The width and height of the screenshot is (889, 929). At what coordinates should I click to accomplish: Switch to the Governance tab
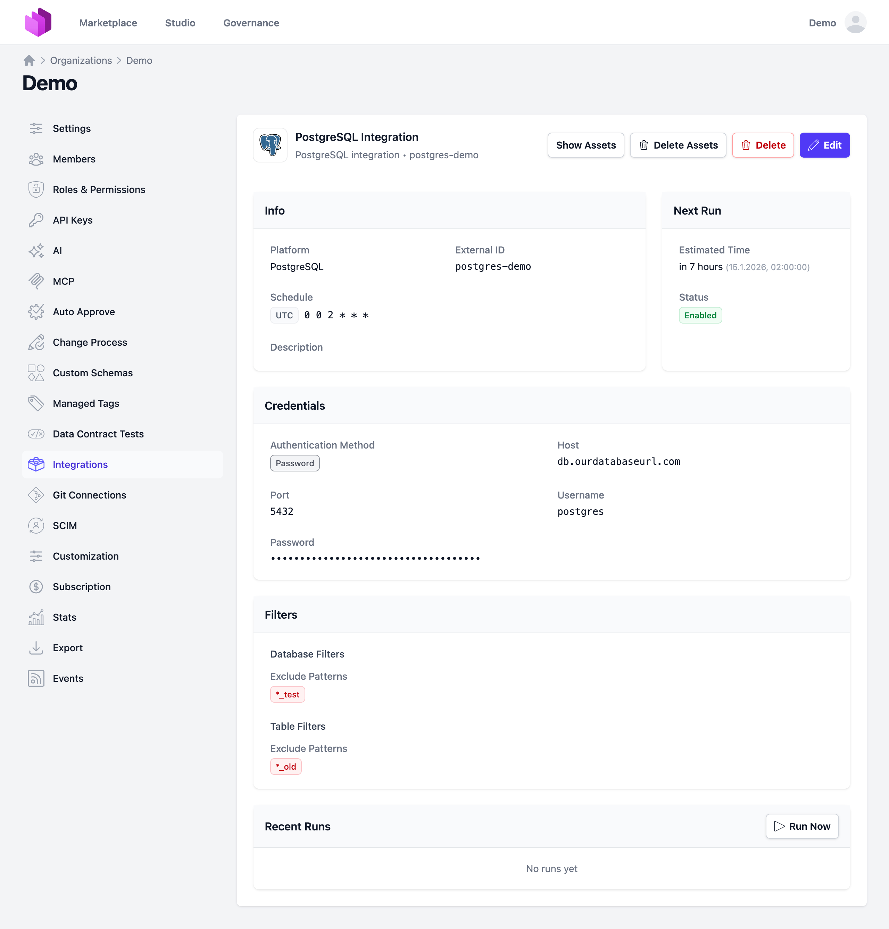pyautogui.click(x=251, y=23)
